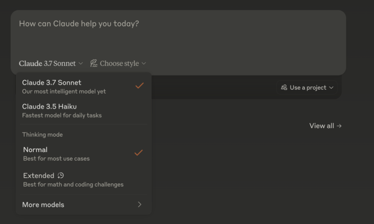374x224 pixels.
Task: Click the feather icon beside Choose style
Action: tap(93, 63)
